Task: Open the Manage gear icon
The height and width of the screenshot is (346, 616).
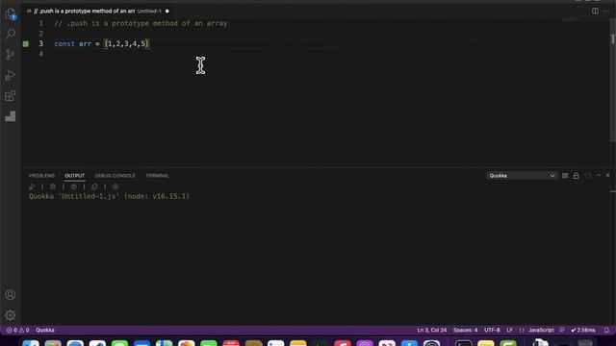Action: (x=11, y=315)
